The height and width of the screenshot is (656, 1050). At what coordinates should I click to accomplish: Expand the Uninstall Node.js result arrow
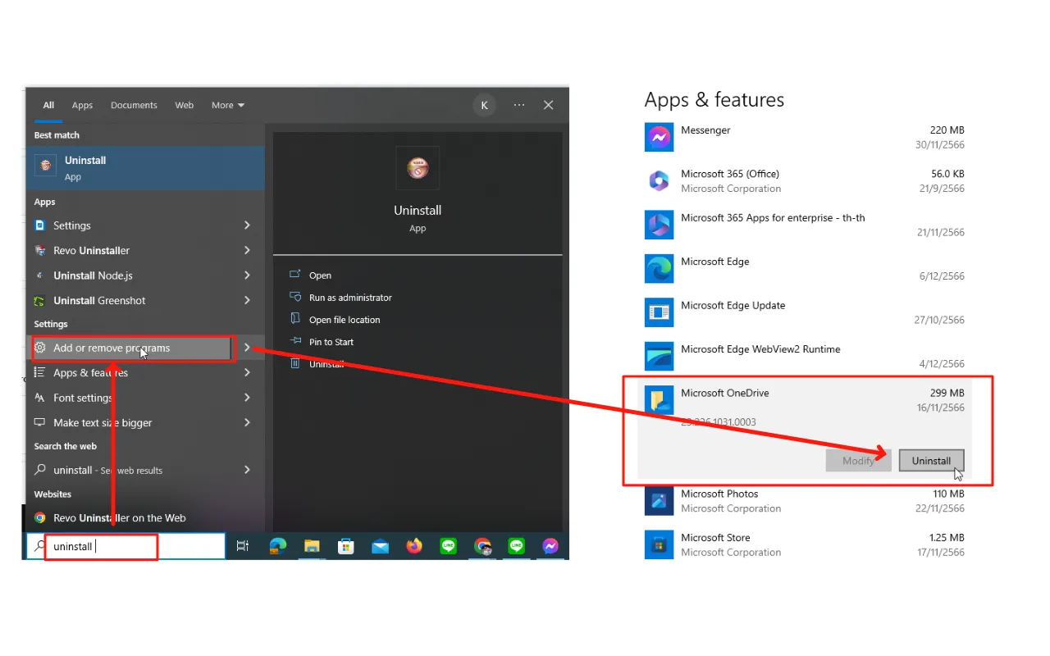click(x=247, y=276)
